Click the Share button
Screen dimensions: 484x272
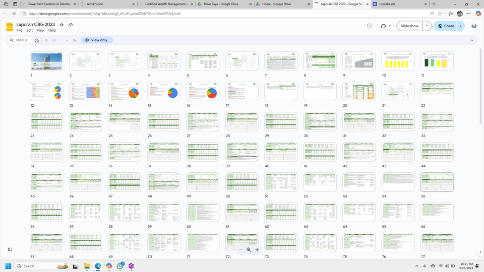[x=446, y=26]
